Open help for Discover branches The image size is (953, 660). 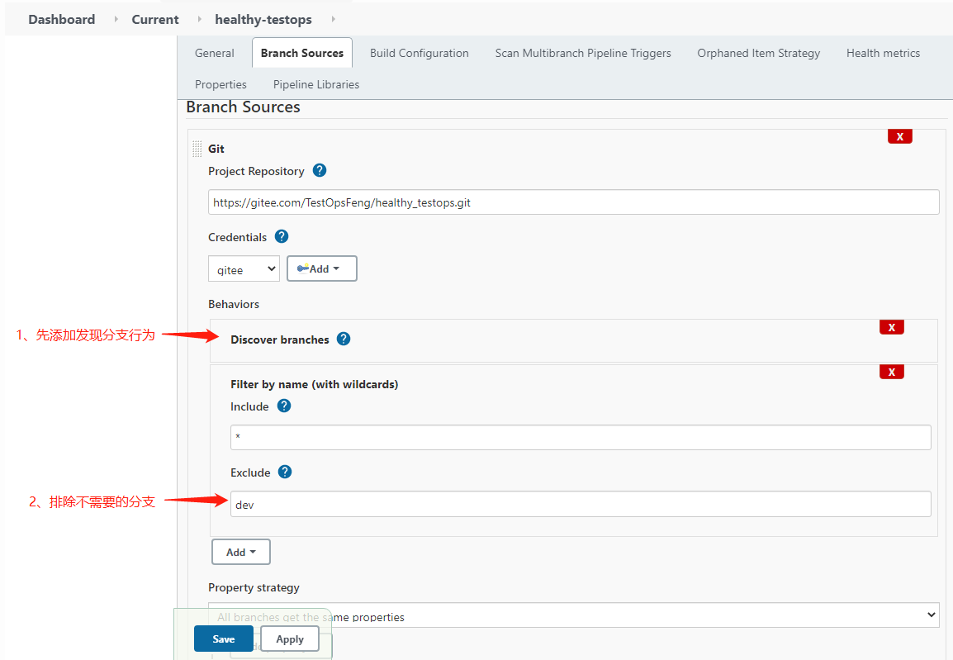(x=344, y=339)
